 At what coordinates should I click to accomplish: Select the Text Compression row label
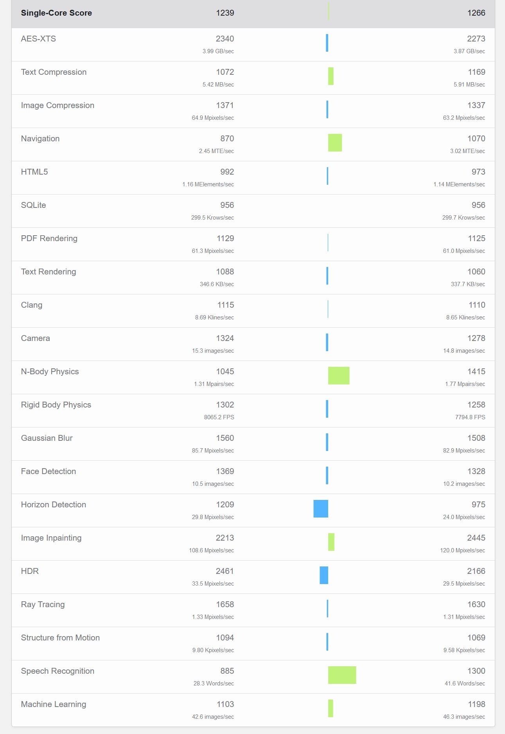pos(54,72)
